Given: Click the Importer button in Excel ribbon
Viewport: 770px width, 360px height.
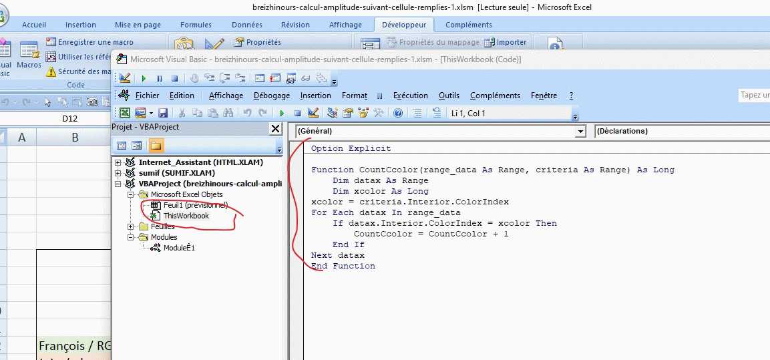Looking at the screenshot, I should 506,42.
